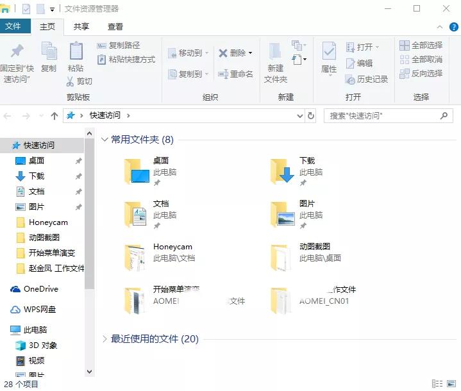
Task: Click the Copy path (复制路径) button
Action: point(119,46)
